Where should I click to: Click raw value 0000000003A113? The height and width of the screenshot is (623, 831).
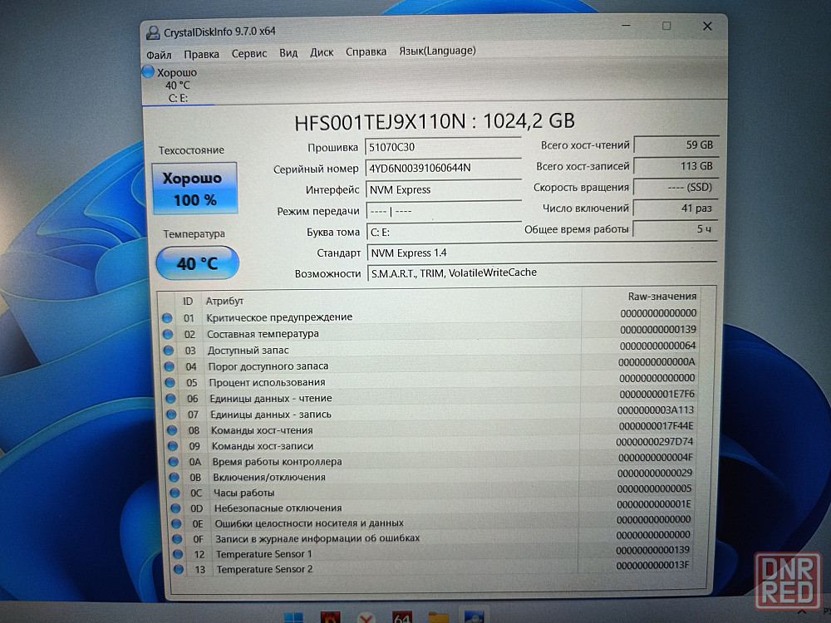pyautogui.click(x=656, y=410)
